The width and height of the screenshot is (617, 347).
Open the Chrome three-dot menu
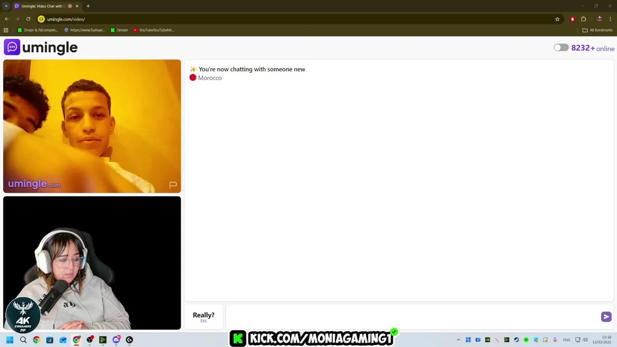point(610,19)
